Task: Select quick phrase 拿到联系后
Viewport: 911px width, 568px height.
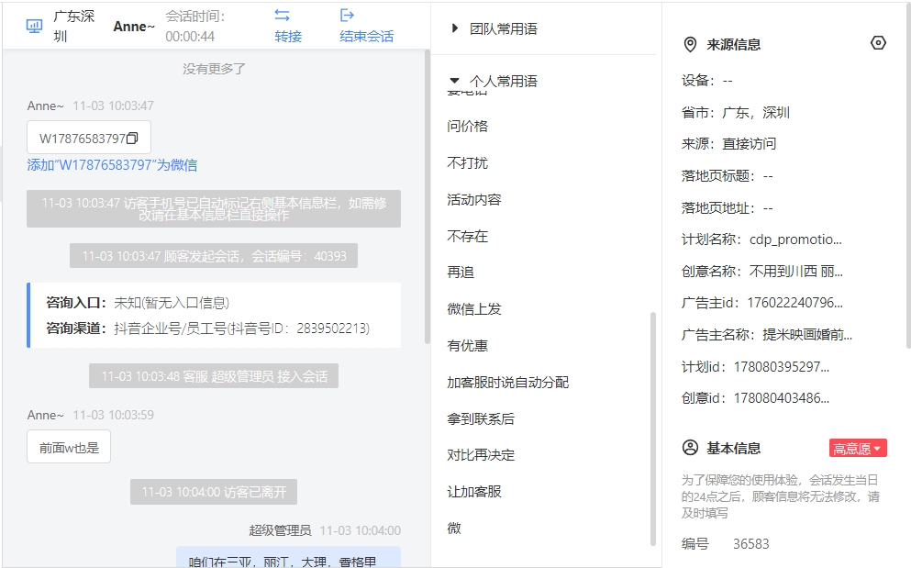Action: [481, 418]
